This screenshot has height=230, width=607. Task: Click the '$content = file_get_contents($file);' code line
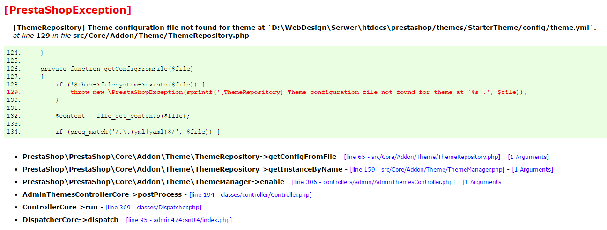[123, 116]
